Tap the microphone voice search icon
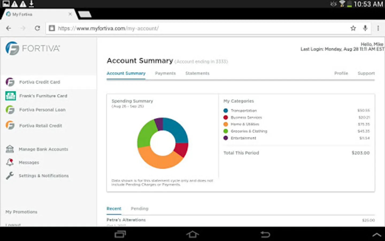The height and width of the screenshot is (241, 385). pyautogui.click(x=365, y=28)
